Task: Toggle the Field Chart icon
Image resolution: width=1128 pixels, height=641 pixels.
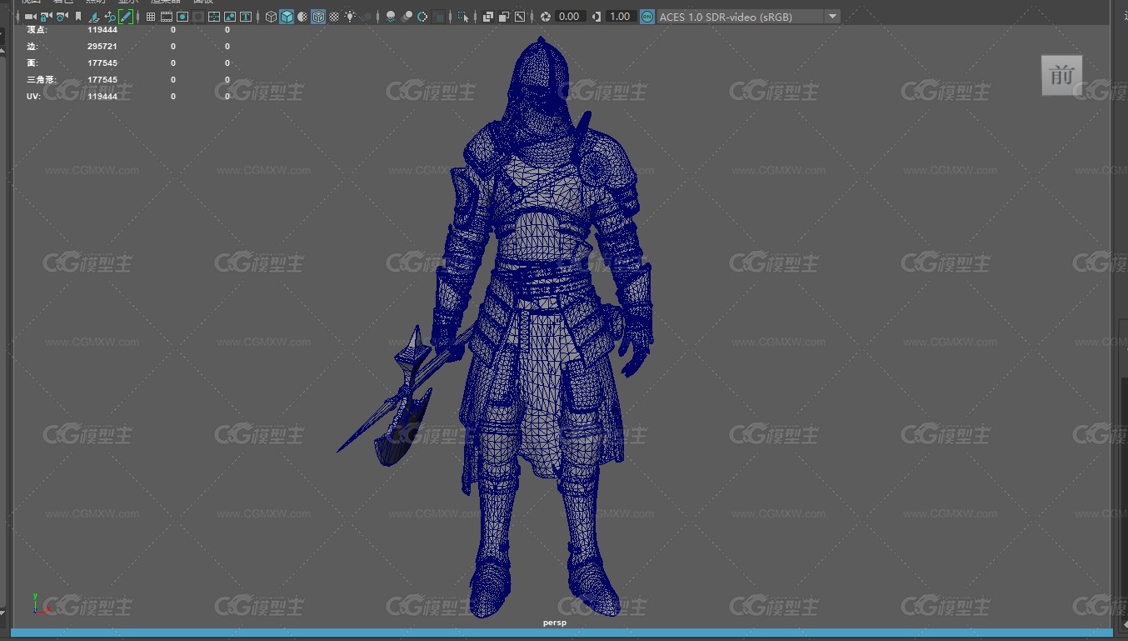Action: tap(214, 17)
